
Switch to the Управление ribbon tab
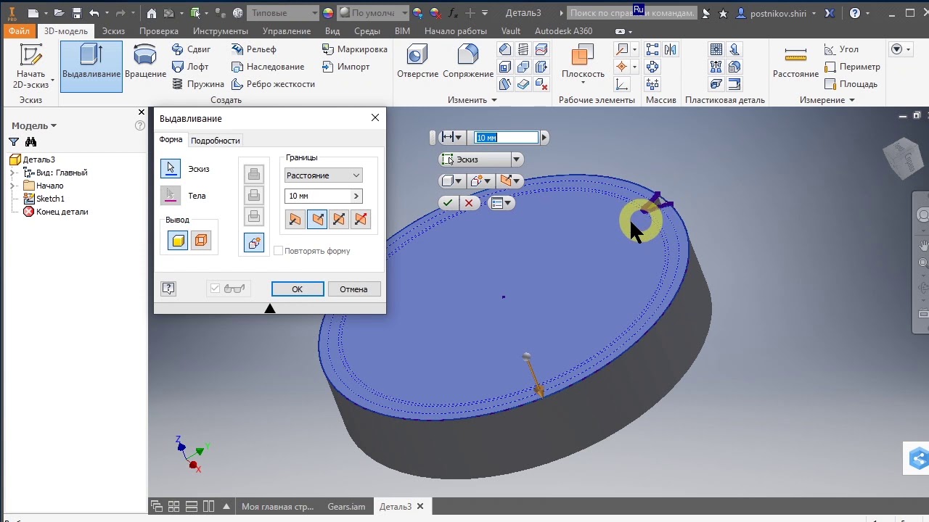[287, 31]
